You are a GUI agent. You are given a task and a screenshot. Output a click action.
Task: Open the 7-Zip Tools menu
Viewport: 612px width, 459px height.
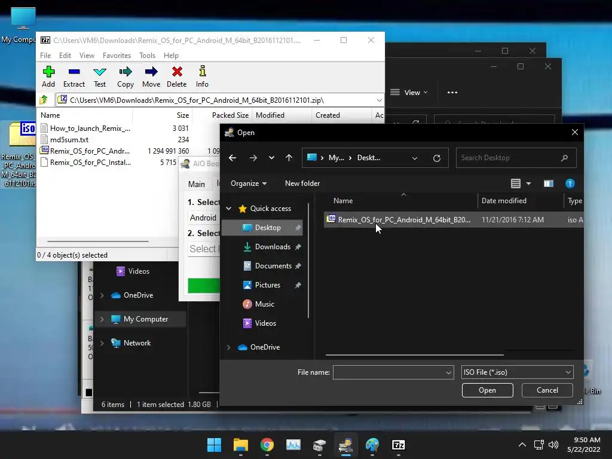147,56
